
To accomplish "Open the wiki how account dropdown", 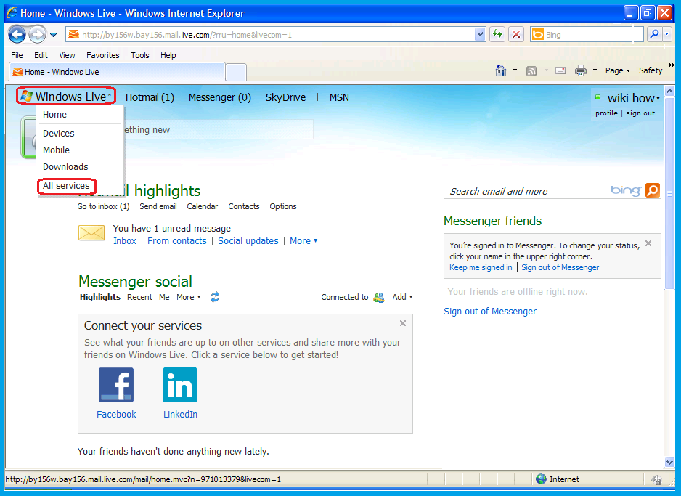I will click(x=633, y=98).
